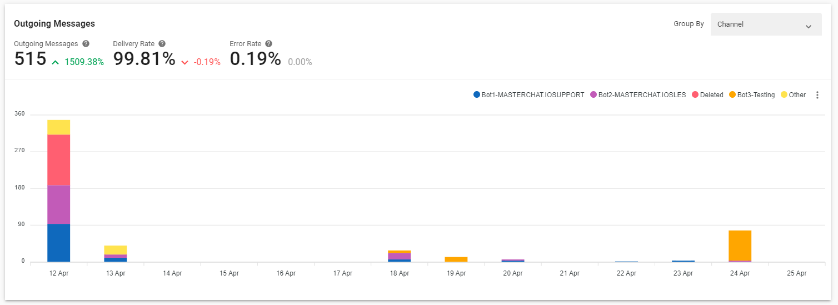
Task: Click the orange bar on 24 Apr
Action: point(740,245)
